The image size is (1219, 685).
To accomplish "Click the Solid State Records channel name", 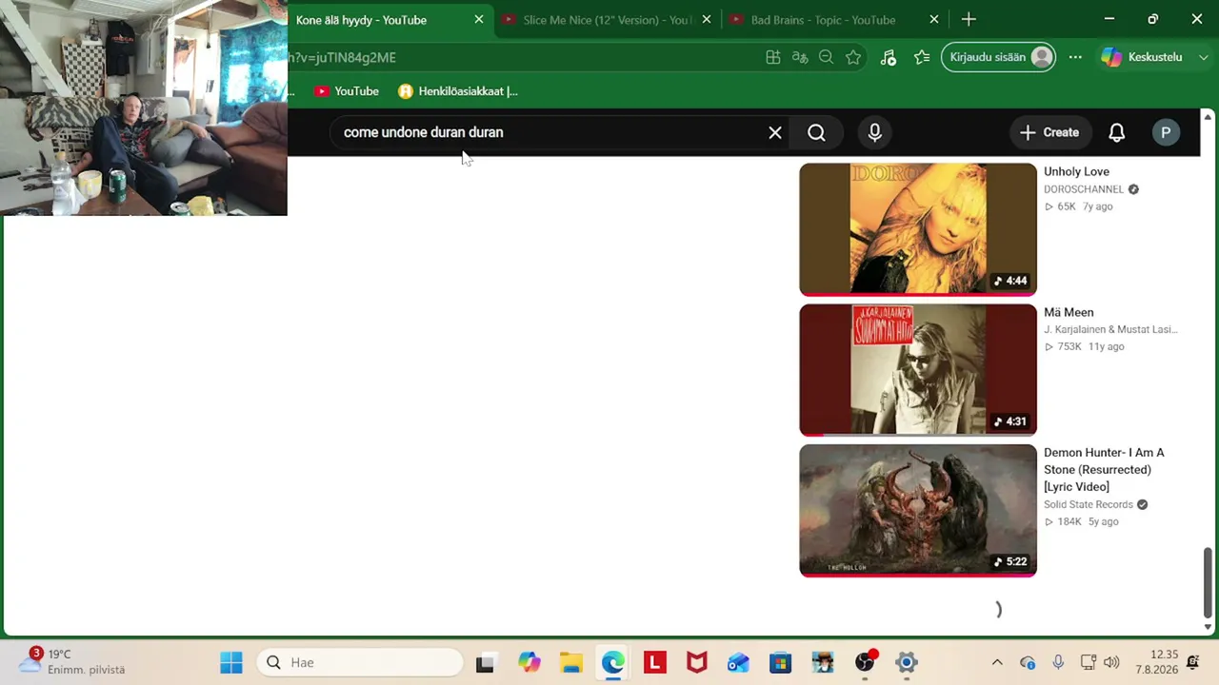I will (x=1089, y=505).
